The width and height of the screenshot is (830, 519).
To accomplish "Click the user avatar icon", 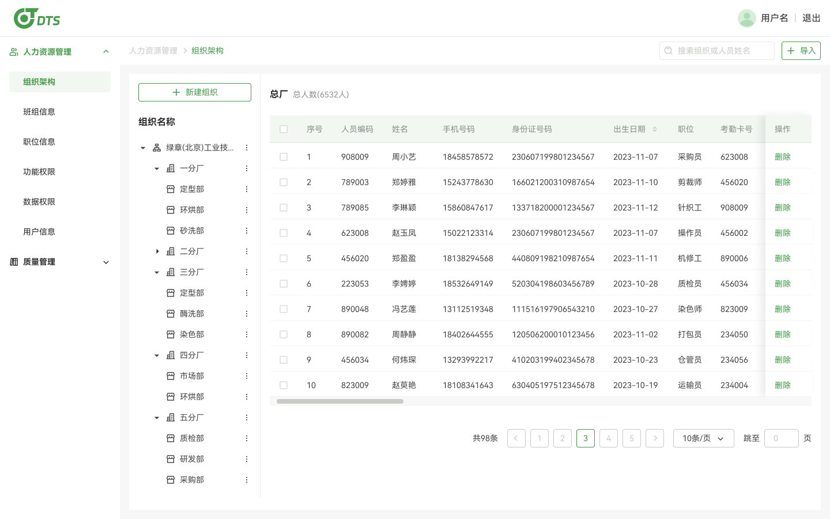I will (746, 18).
